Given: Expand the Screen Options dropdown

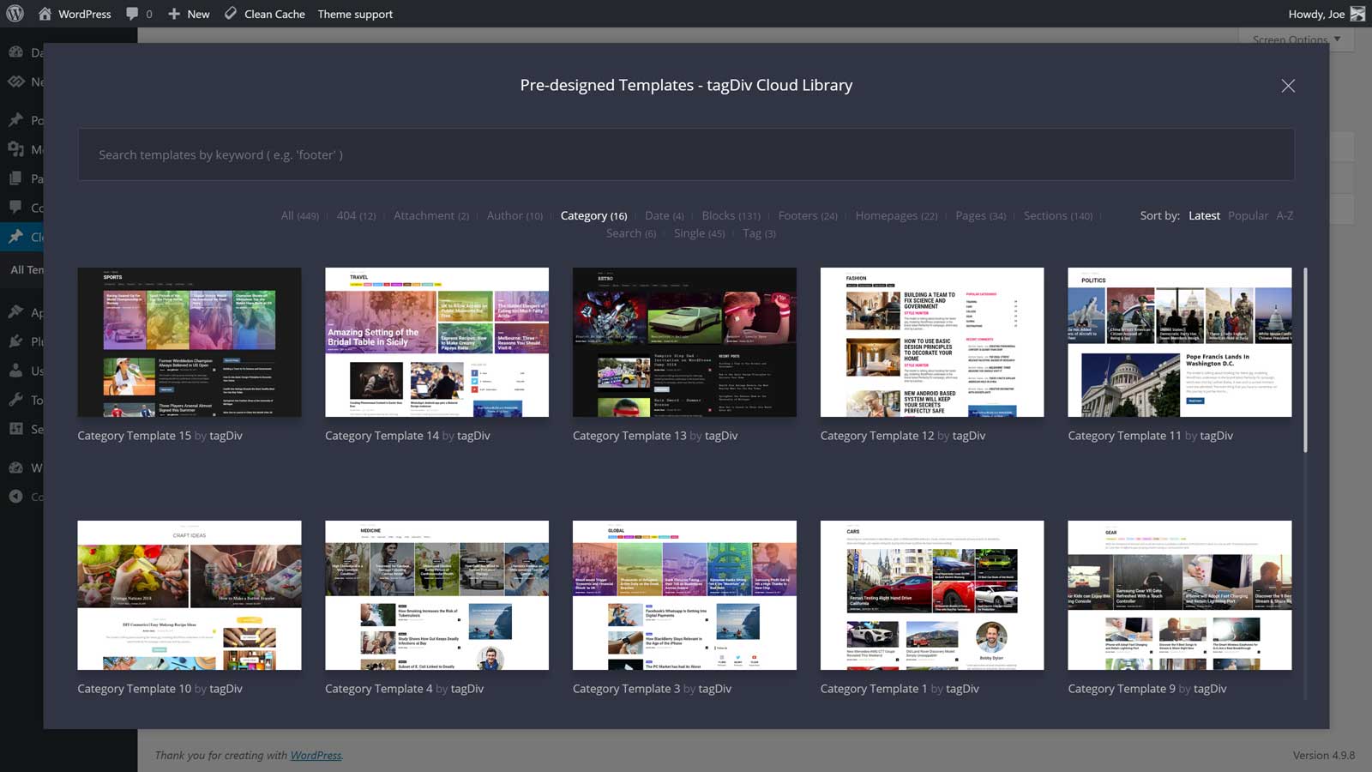Looking at the screenshot, I should coord(1297,39).
